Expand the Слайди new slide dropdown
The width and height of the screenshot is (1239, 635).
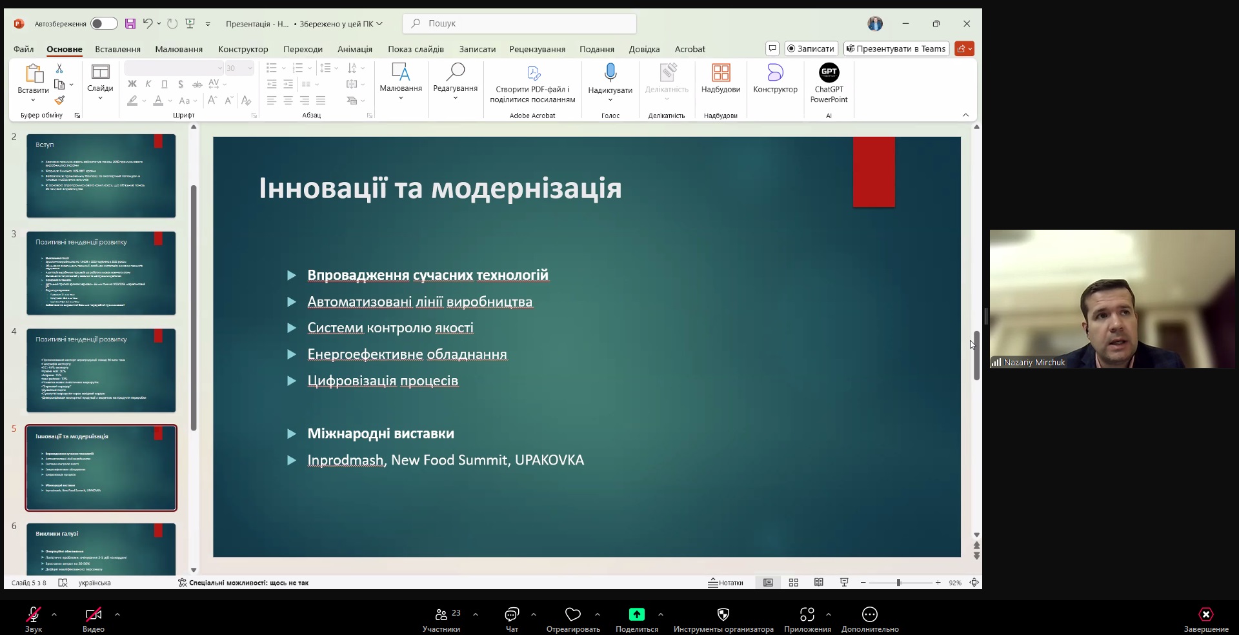coord(100,99)
